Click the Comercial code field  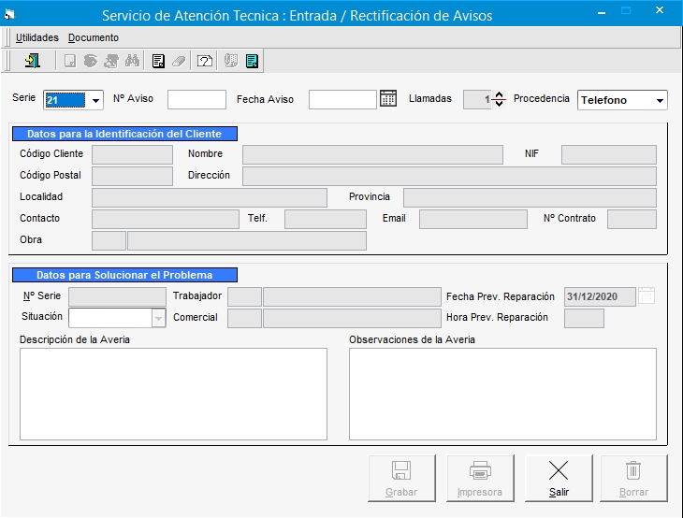tap(245, 318)
